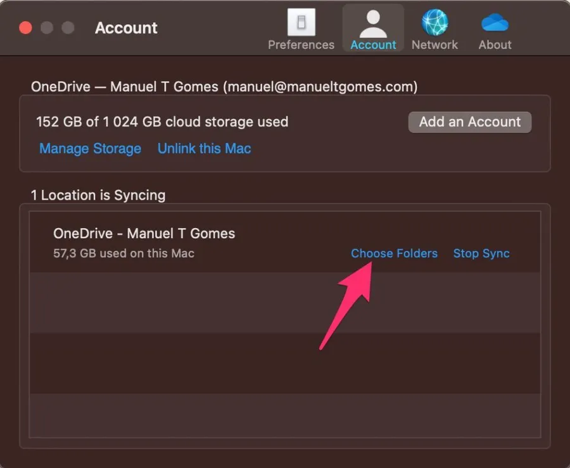Image resolution: width=570 pixels, height=468 pixels.
Task: Click the gray zoom window button
Action: click(68, 28)
